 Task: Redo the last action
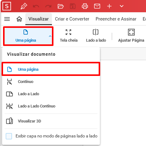pyautogui.click(x=48, y=6)
